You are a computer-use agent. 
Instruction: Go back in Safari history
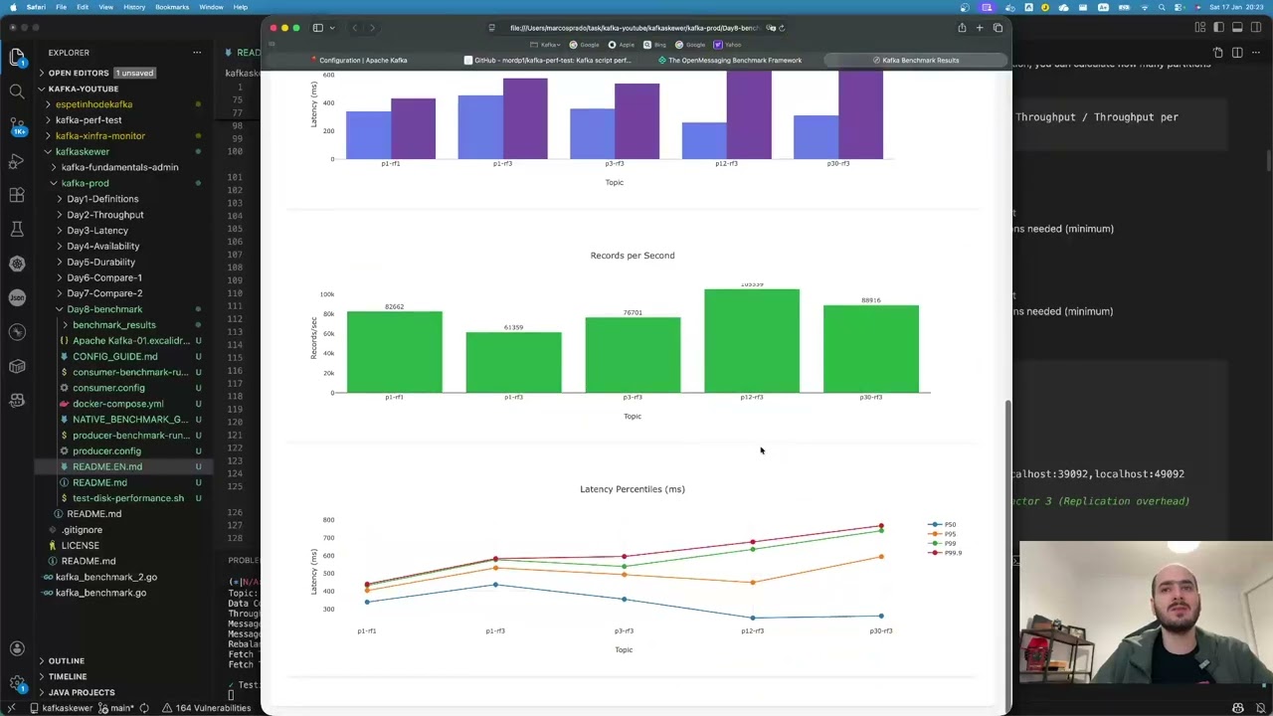[x=355, y=28]
